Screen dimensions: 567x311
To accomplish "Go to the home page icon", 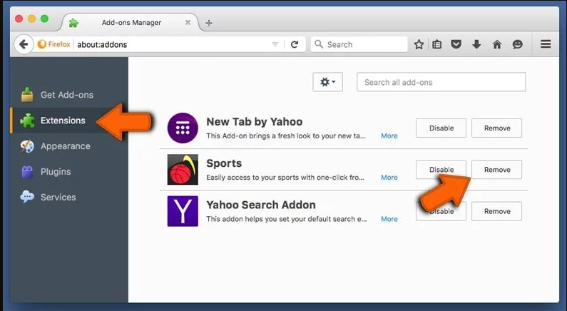I will [497, 44].
